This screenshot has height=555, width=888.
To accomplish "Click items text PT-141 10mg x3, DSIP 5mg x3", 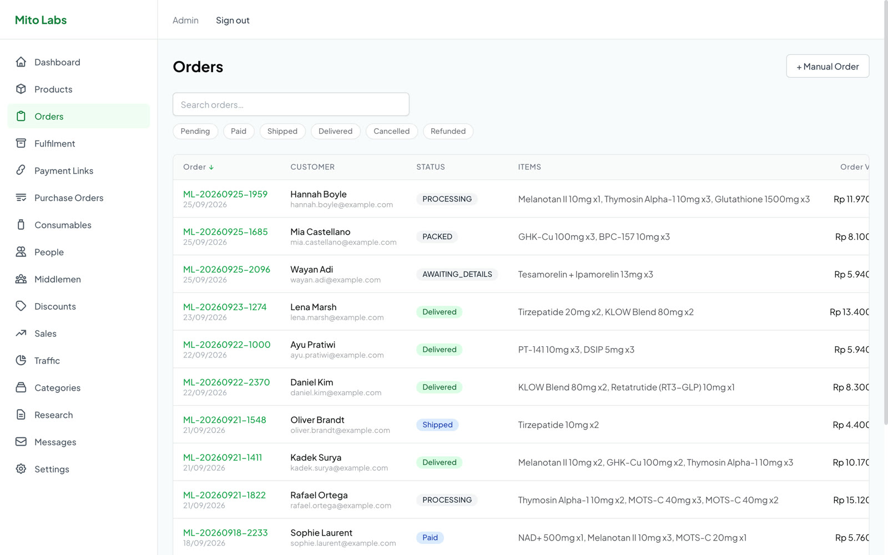I will [576, 350].
